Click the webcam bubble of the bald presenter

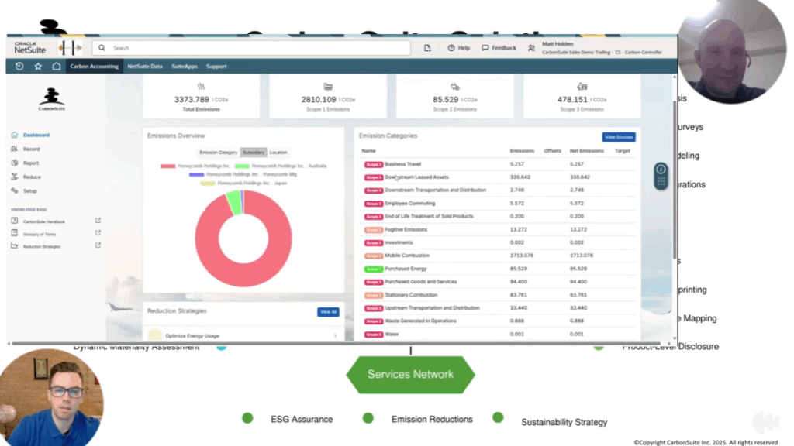pos(732,50)
